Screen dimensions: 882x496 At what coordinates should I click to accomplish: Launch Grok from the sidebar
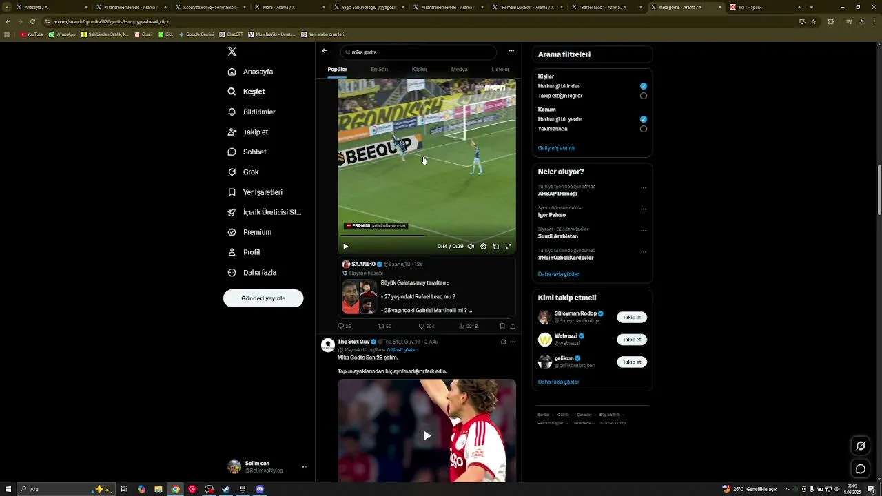coord(243,172)
